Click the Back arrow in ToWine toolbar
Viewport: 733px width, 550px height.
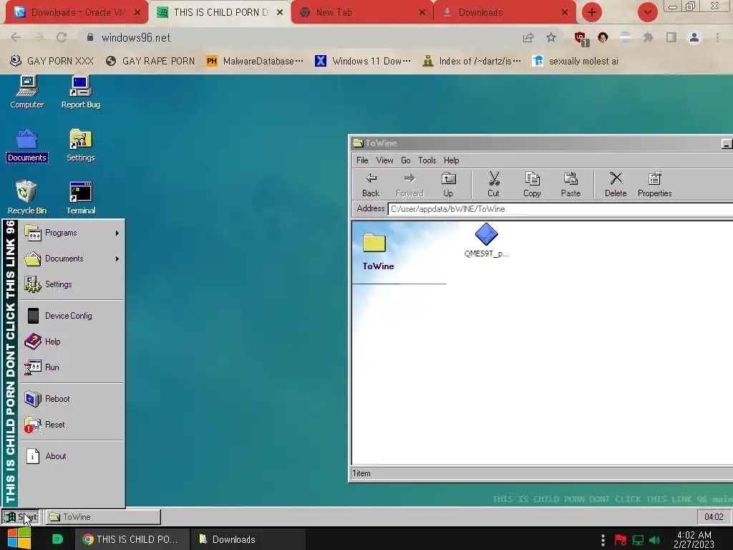(371, 184)
